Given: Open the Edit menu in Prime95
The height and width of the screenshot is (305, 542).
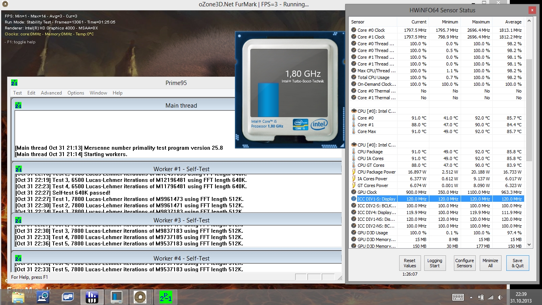Looking at the screenshot, I should [x=31, y=93].
